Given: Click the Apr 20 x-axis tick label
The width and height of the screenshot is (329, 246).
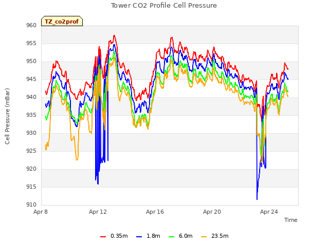Looking at the screenshot, I should [212, 212].
